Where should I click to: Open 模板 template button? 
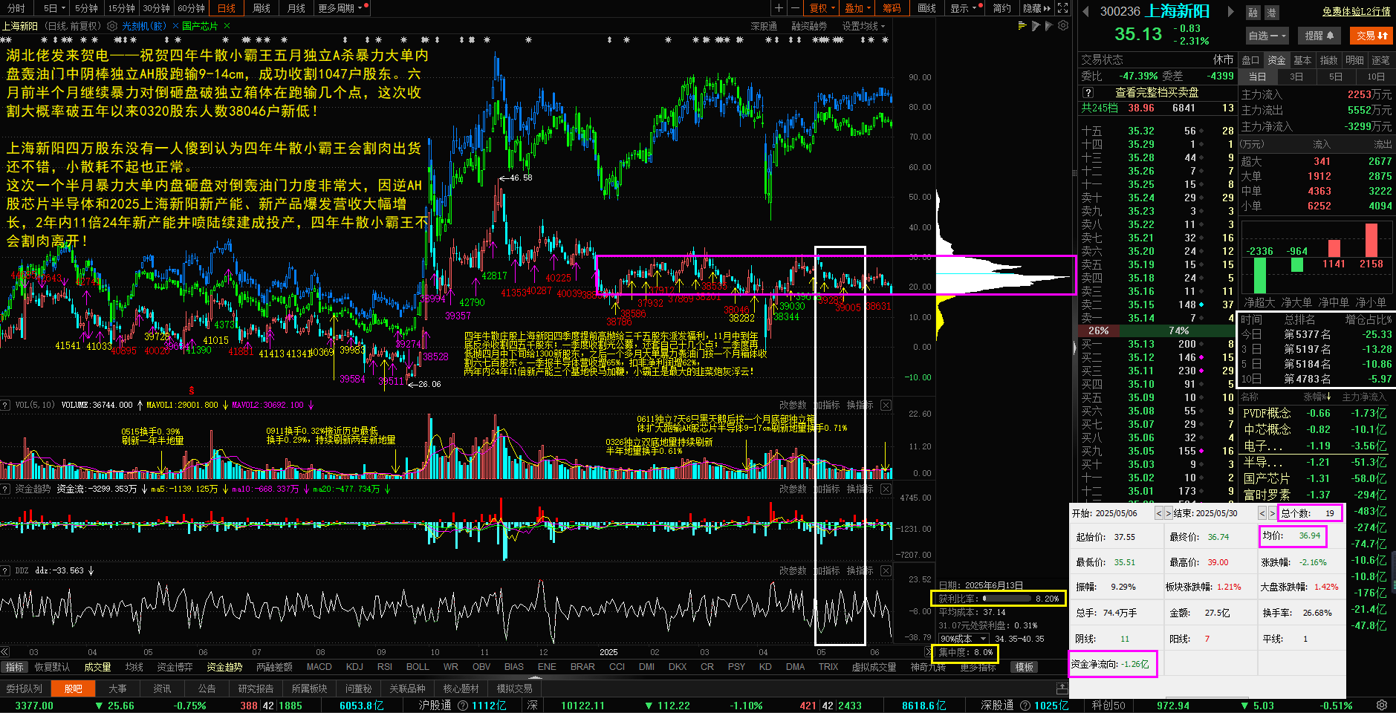coord(1025,667)
